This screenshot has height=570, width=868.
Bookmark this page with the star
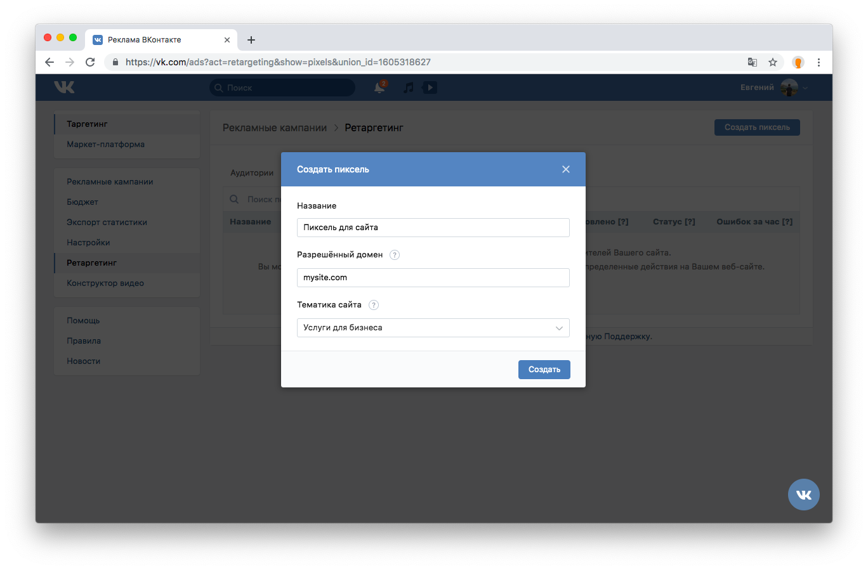pos(773,62)
